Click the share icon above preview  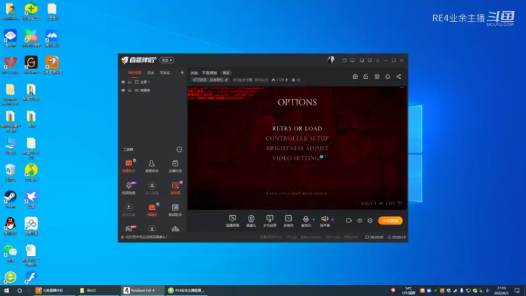pyautogui.click(x=398, y=76)
